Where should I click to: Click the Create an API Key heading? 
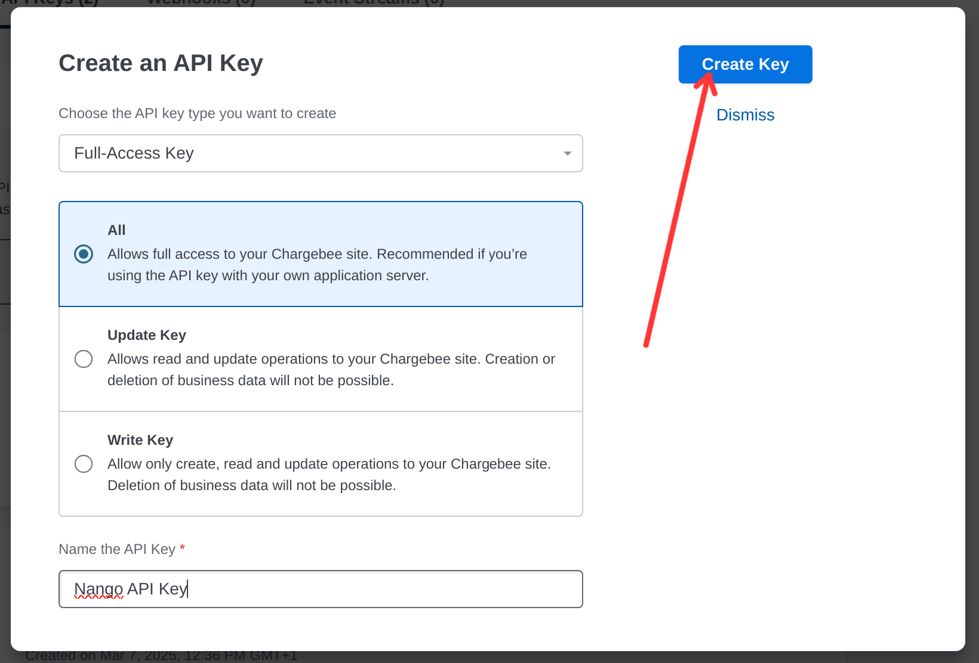(161, 63)
